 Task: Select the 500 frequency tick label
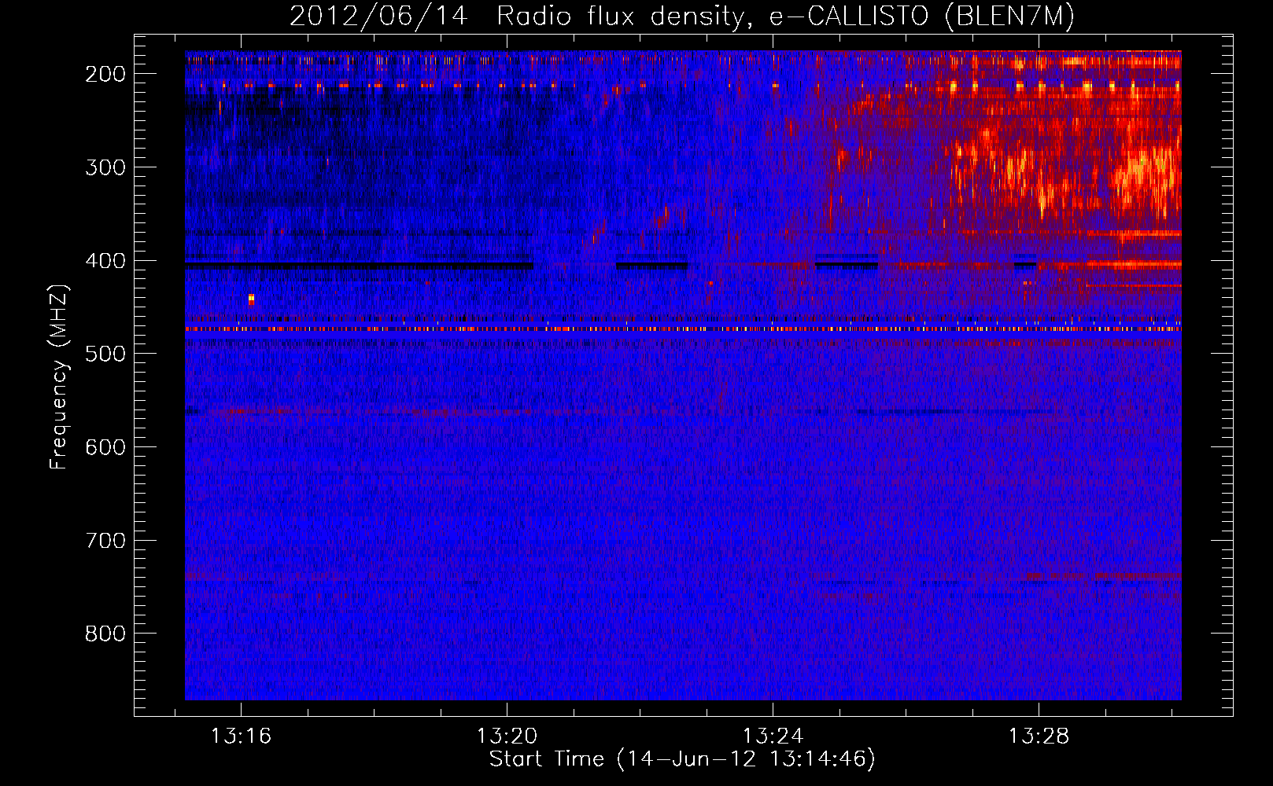click(x=105, y=354)
